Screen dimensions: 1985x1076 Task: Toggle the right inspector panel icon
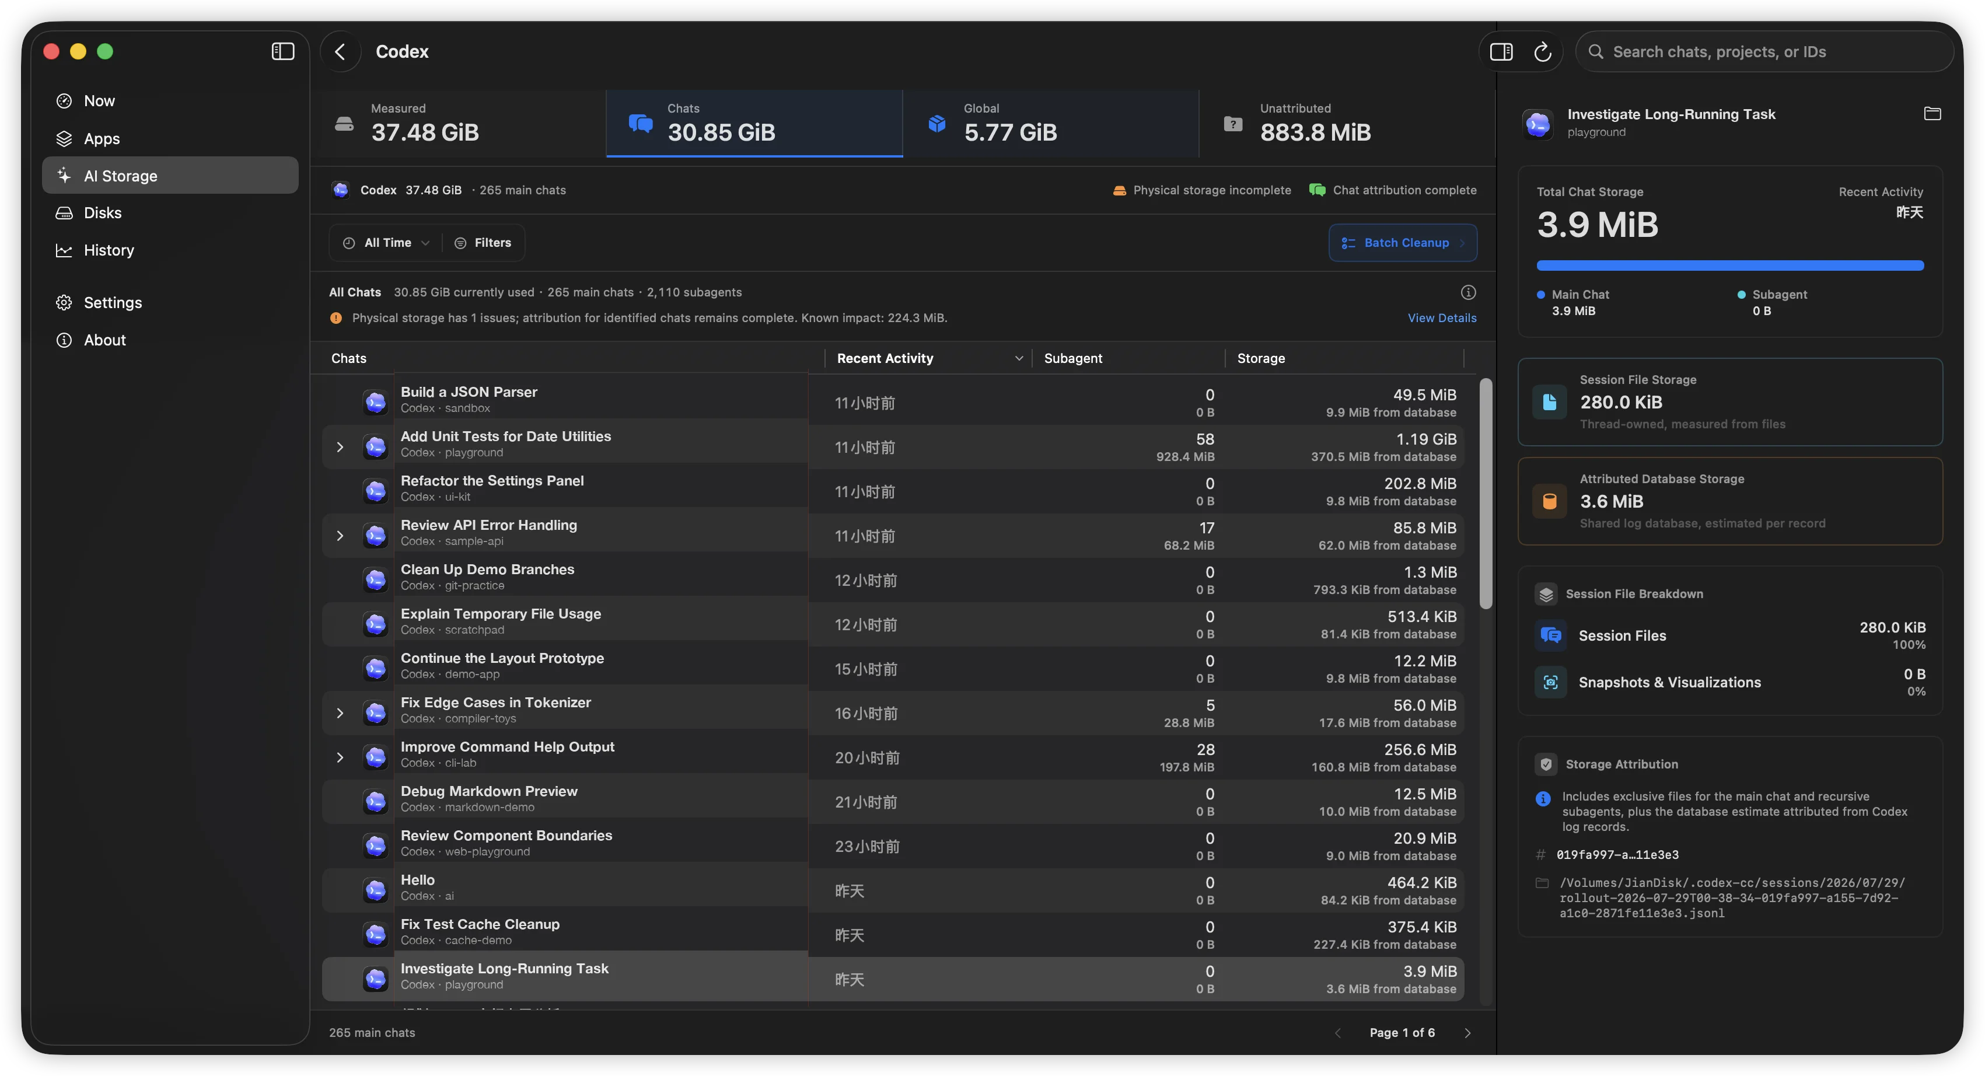click(1501, 52)
